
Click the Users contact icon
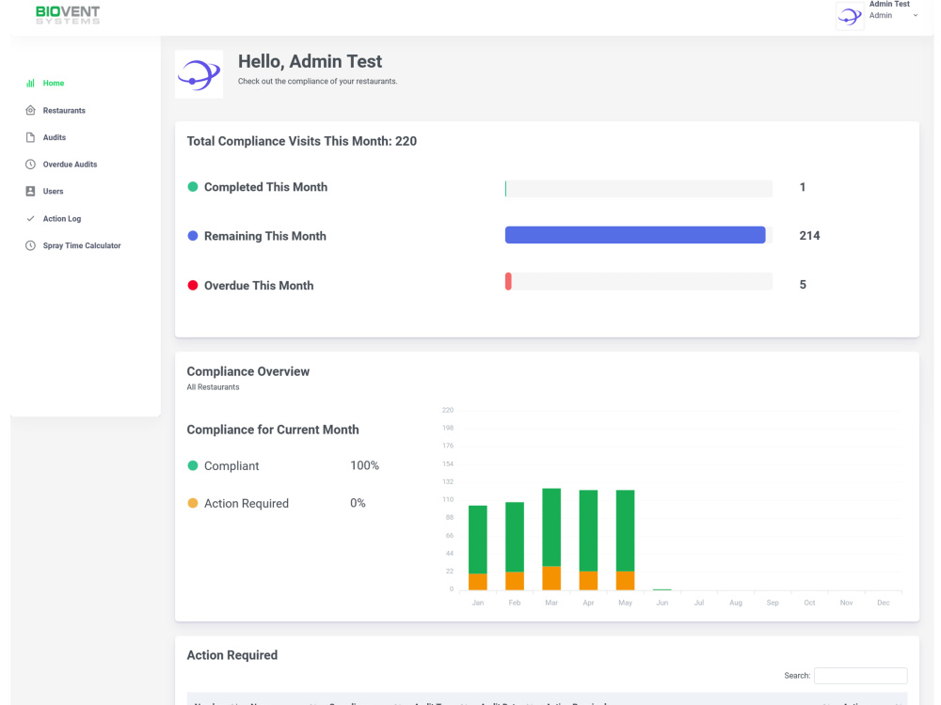coord(30,191)
